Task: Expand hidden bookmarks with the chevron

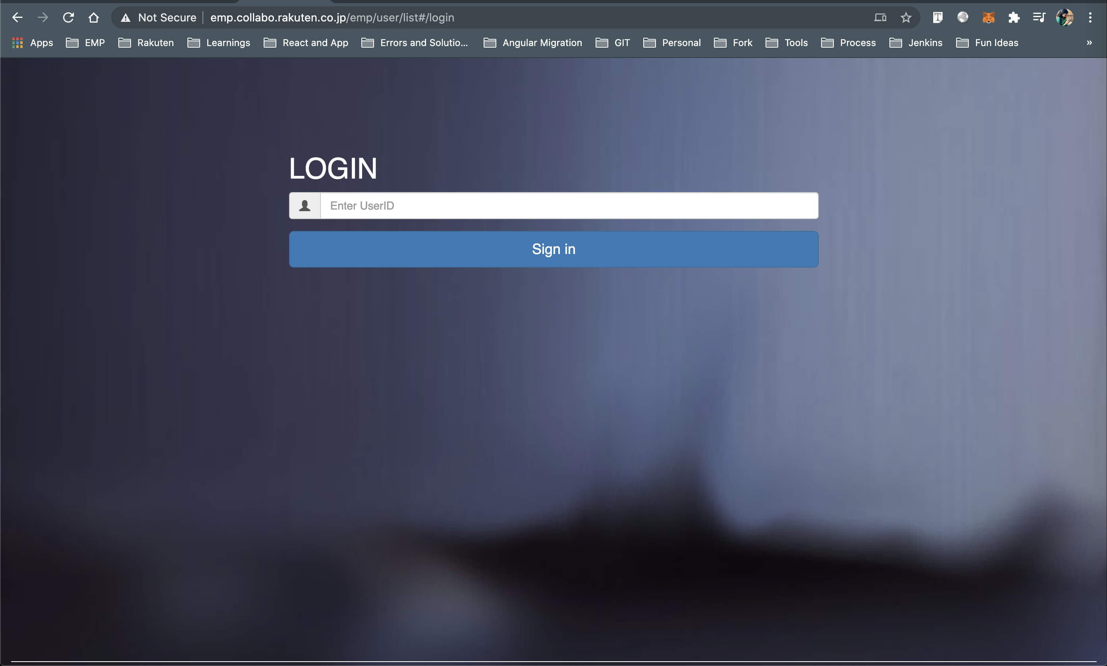Action: coord(1089,42)
